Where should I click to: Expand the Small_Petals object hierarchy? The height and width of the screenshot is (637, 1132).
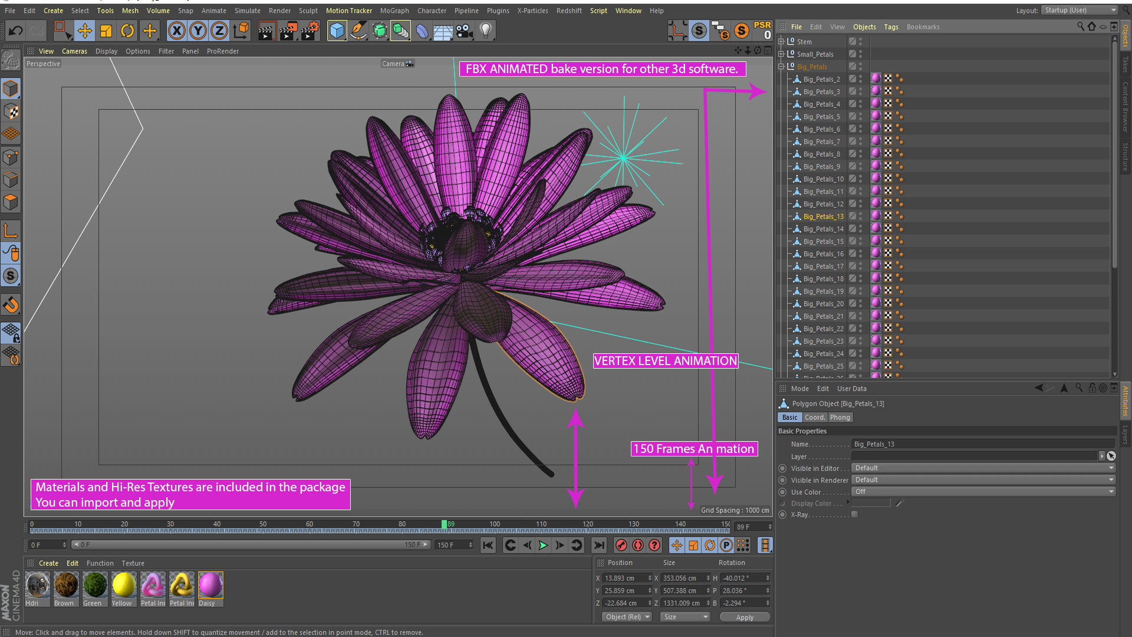tap(781, 54)
